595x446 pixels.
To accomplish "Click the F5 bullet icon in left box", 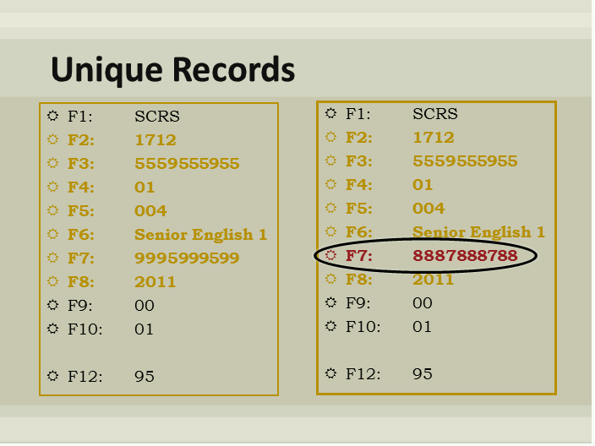I will 53,210.
